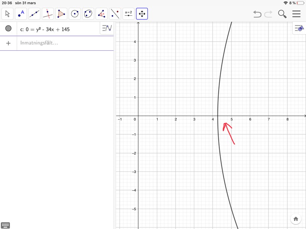Choose the Line through two points tool

click(34, 14)
